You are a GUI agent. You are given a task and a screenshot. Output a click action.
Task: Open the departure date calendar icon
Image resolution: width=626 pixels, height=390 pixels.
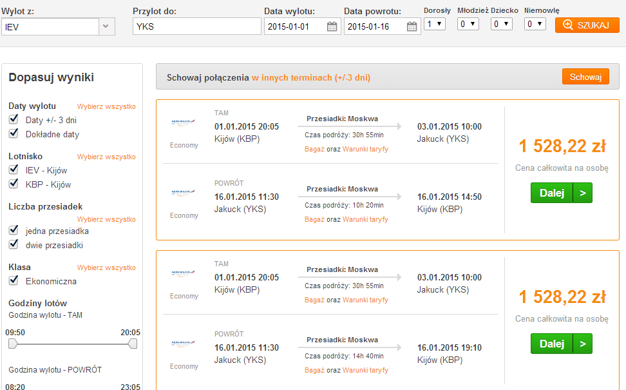[332, 27]
